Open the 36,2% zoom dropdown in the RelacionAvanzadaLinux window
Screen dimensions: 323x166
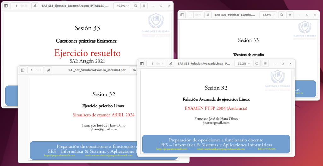tap(244, 64)
